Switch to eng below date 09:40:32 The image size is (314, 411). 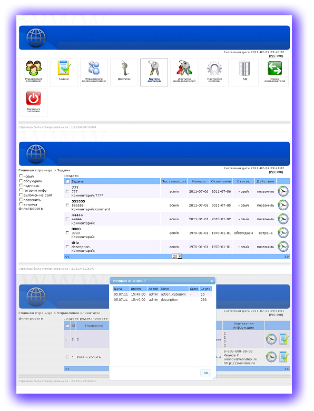(x=280, y=56)
